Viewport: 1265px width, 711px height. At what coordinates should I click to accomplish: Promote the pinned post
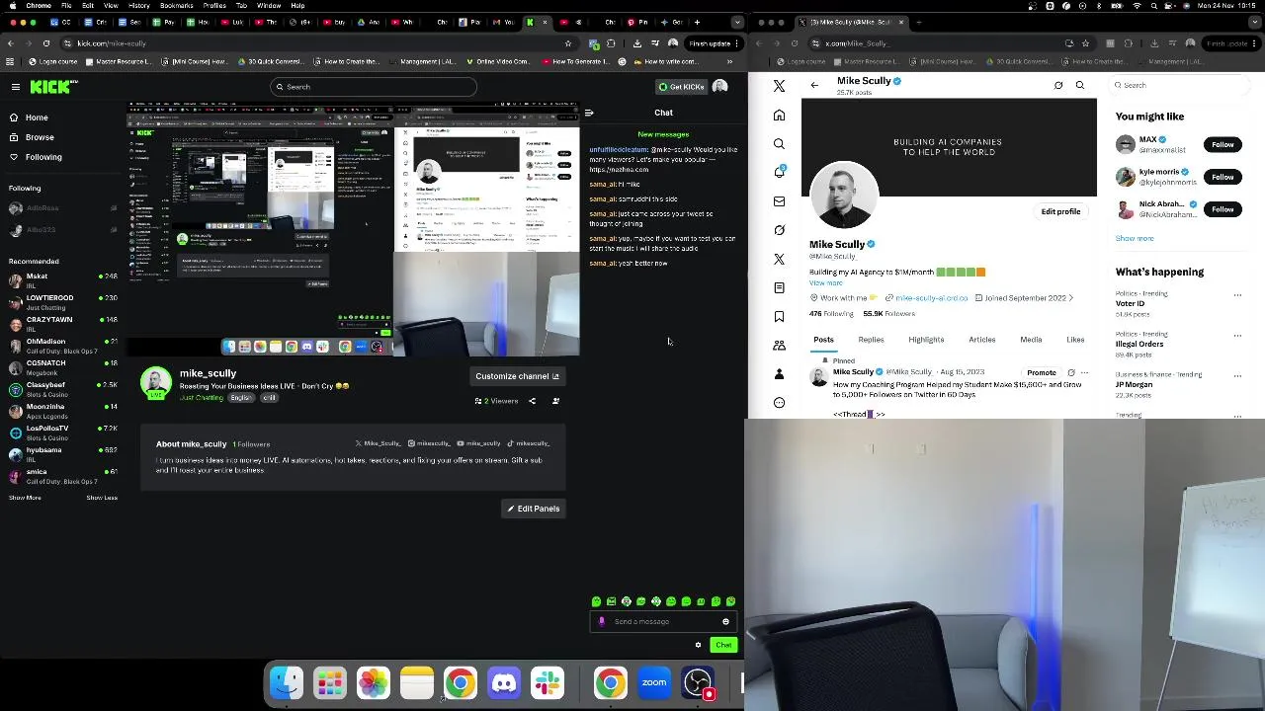pos(1042,372)
